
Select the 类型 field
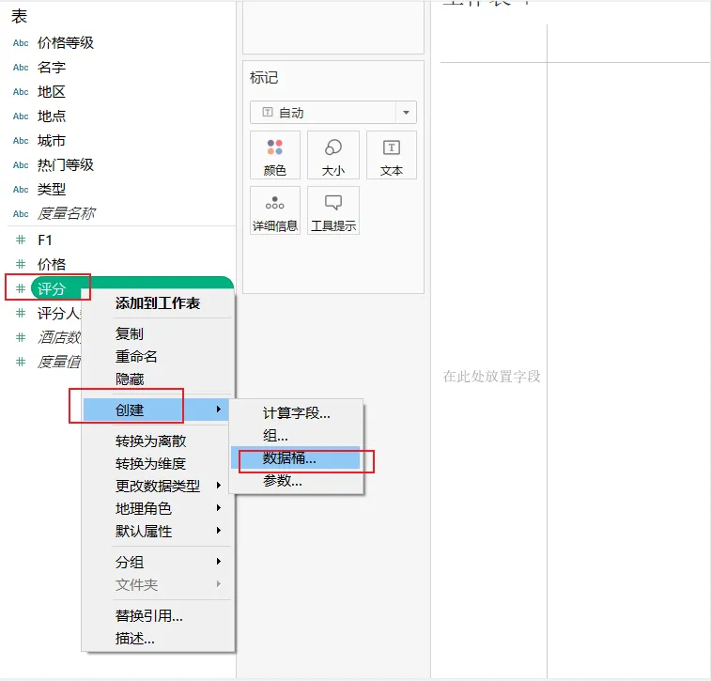(x=52, y=190)
